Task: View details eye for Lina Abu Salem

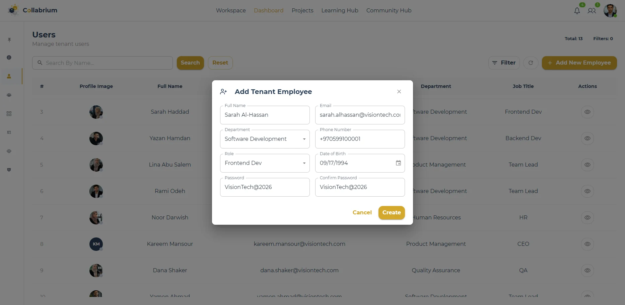Action: pos(587,165)
